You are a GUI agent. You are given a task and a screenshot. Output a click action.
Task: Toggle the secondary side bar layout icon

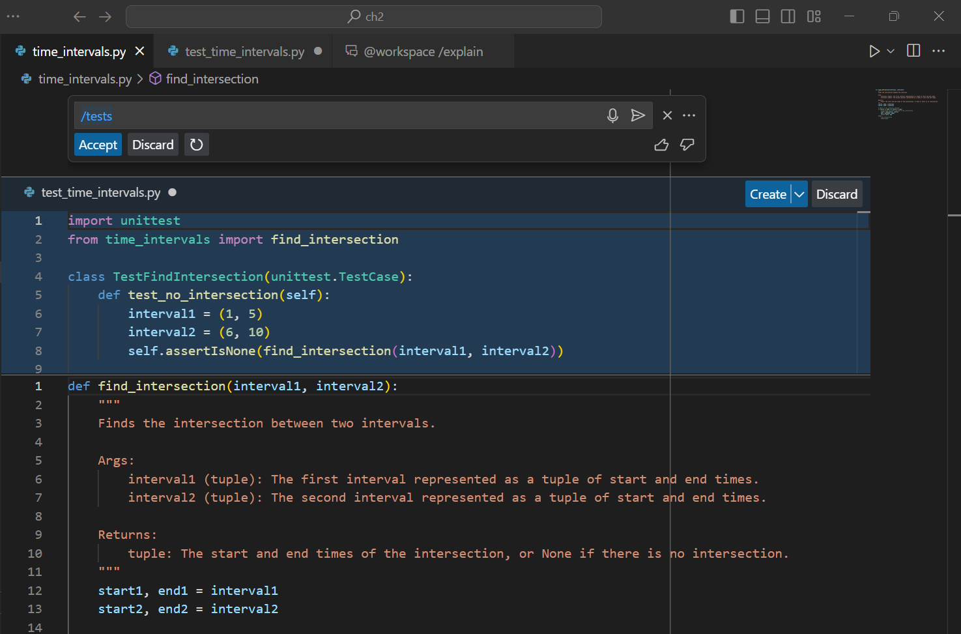tap(788, 16)
